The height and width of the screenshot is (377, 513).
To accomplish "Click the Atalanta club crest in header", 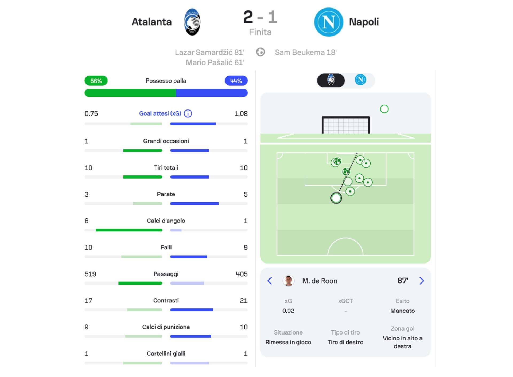I will 192,22.
